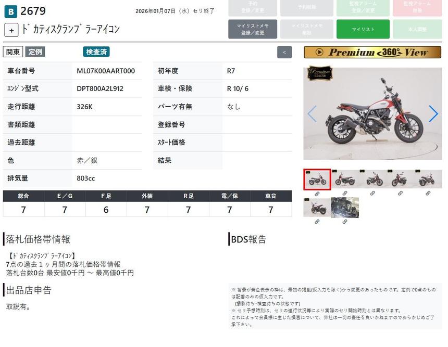Viewport: 448px width, 347px height.
Task: Click link icon under third thumbnail
Action: tap(372, 194)
